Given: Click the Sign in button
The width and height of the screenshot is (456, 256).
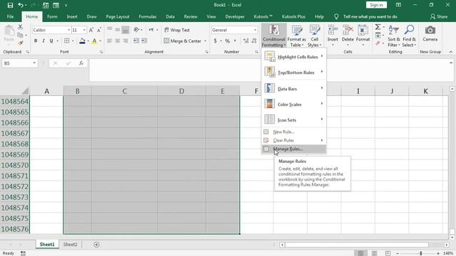Looking at the screenshot, I should (376, 5).
